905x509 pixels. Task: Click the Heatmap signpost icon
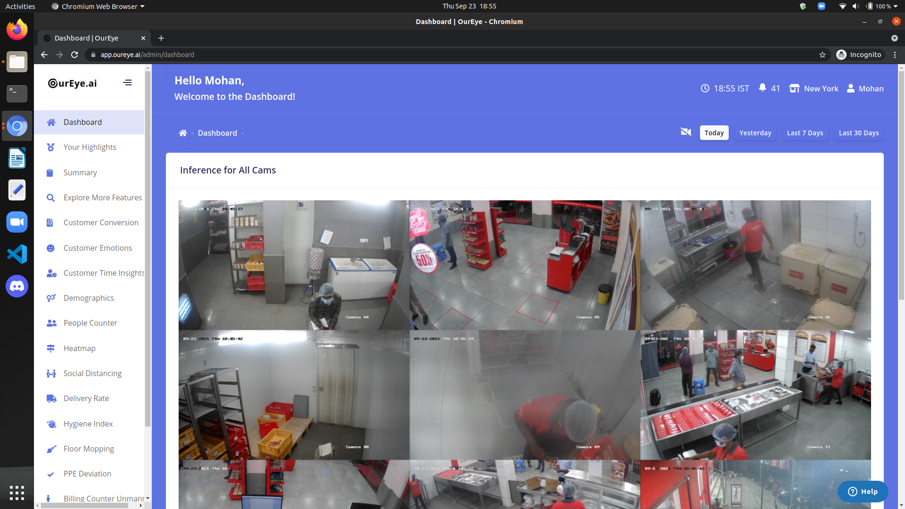coord(50,348)
